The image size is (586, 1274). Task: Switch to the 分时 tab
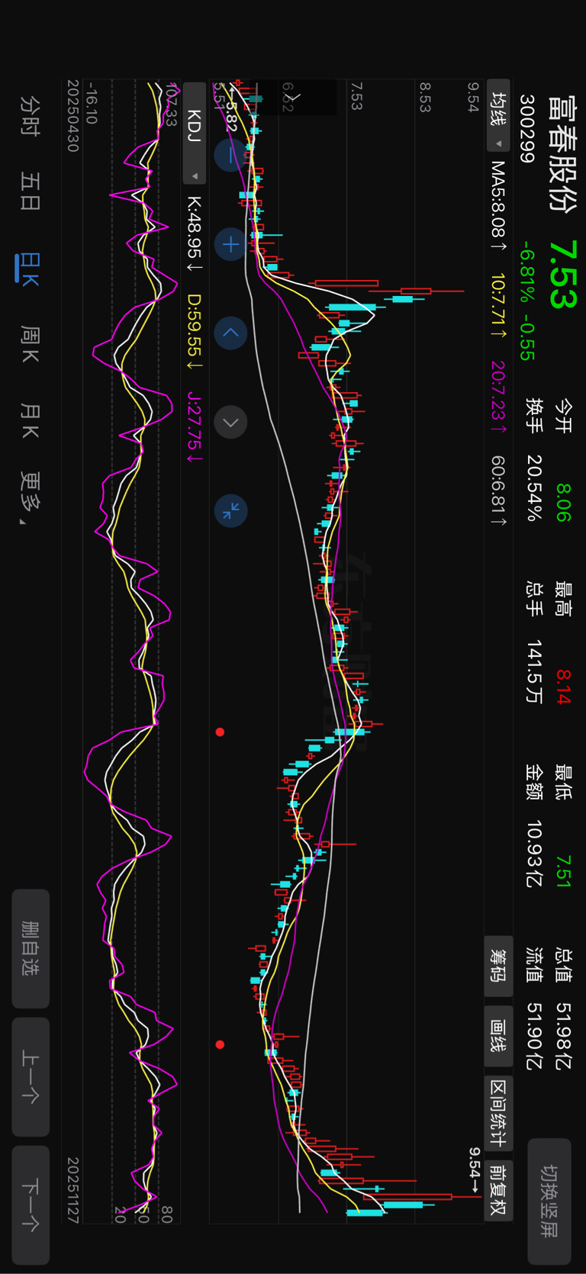point(31,115)
